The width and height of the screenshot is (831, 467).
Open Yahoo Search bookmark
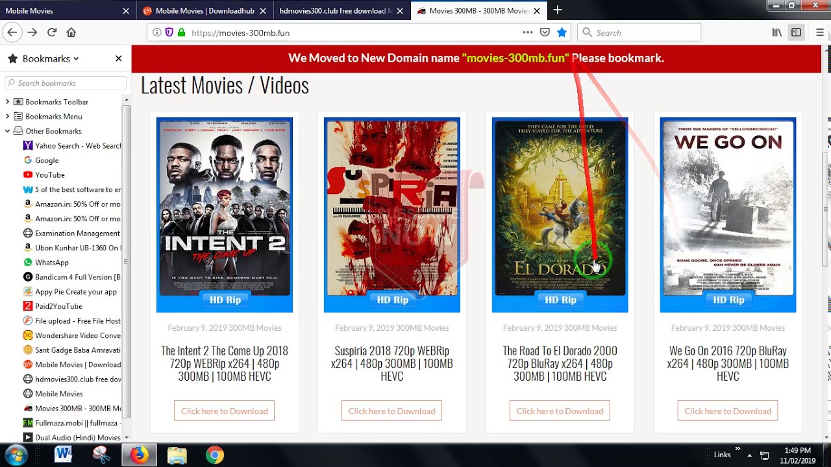tap(72, 146)
